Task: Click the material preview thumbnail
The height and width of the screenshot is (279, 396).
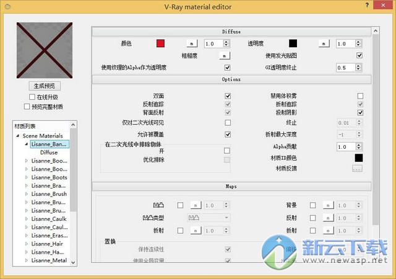Action: point(45,50)
